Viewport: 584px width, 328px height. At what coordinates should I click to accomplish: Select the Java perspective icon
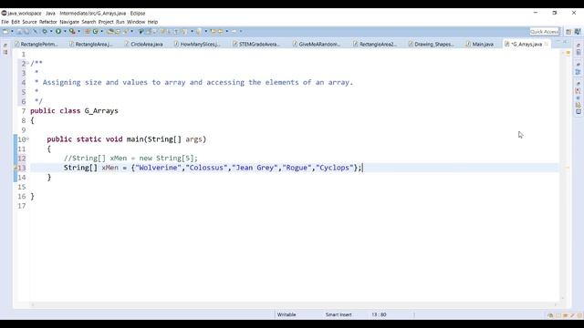click(x=578, y=32)
